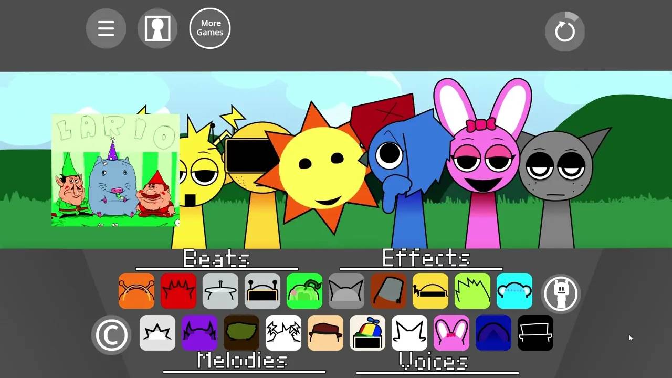
Task: Pick the cyan headphones icon
Action: coord(514,291)
